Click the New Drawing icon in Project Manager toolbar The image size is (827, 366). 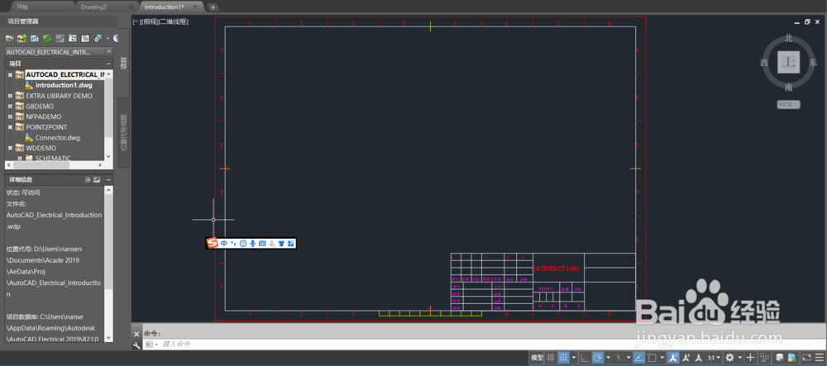point(34,39)
